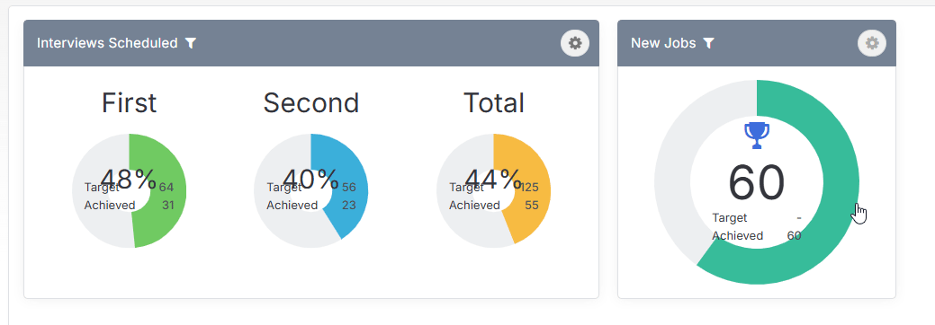Click the Interviews Scheduled panel title
The width and height of the screenshot is (935, 325).
pyautogui.click(x=107, y=43)
